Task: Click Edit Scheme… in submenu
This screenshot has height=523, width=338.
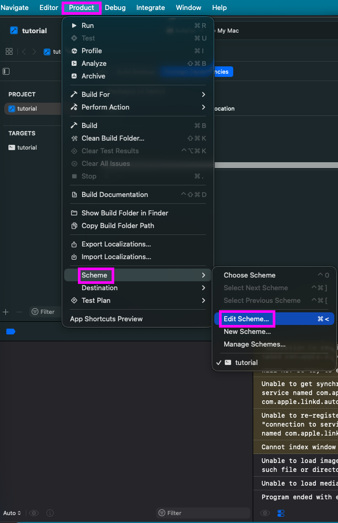Action: 274,319
